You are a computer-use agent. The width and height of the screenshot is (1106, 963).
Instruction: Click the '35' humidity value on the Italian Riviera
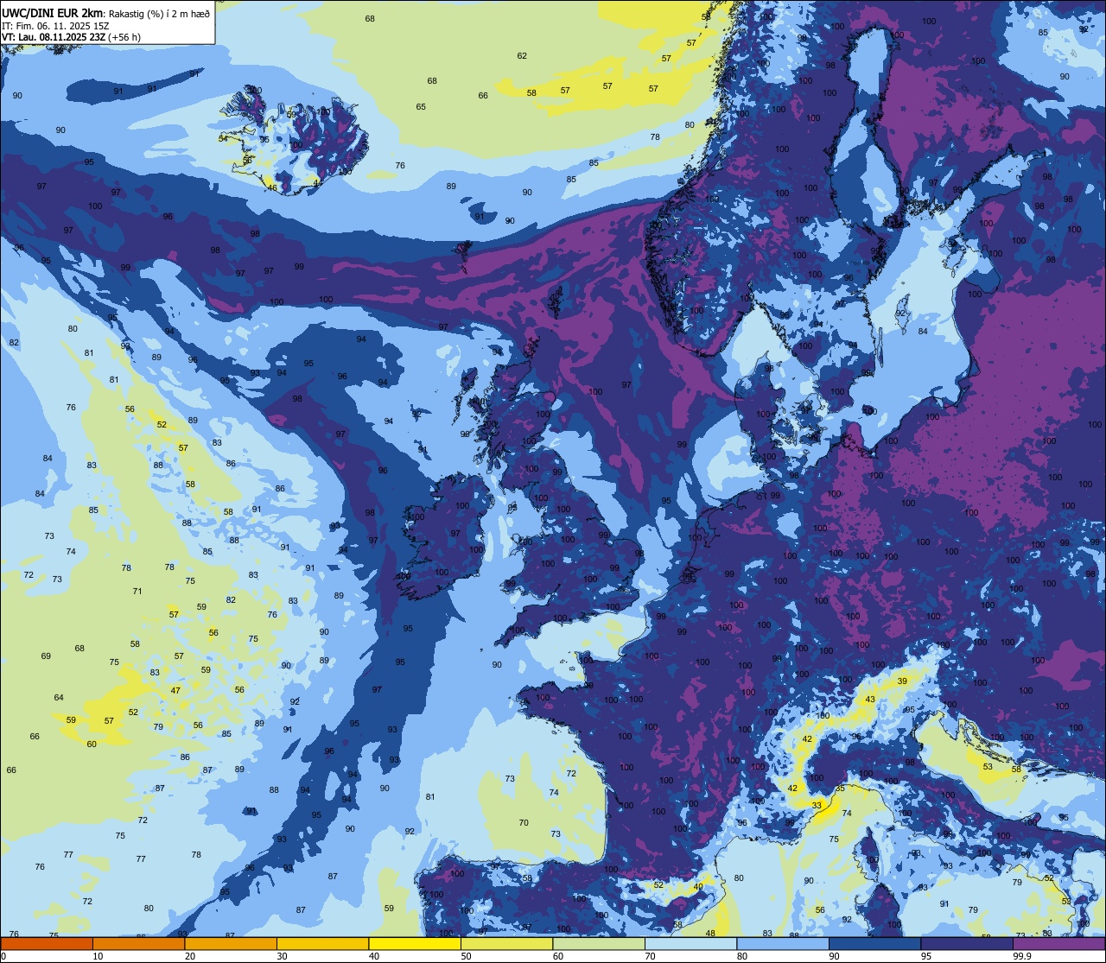click(x=840, y=789)
